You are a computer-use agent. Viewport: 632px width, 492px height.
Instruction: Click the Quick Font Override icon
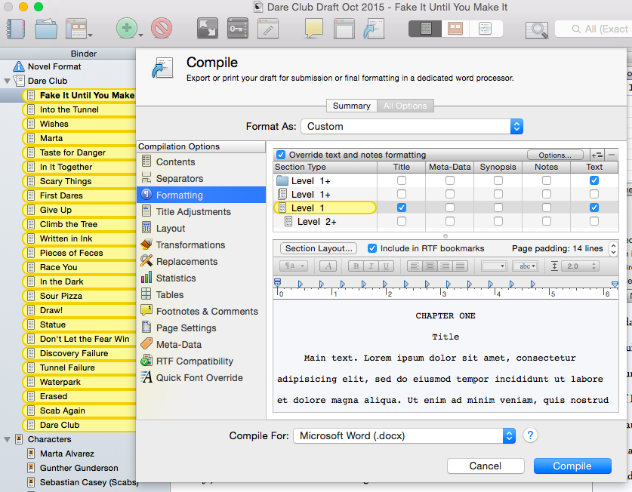pos(146,377)
